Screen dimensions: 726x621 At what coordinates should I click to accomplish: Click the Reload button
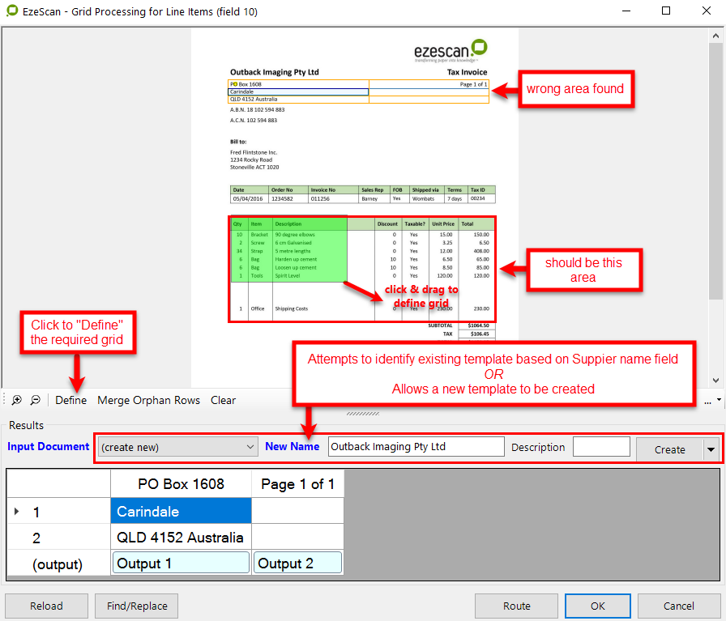point(46,606)
